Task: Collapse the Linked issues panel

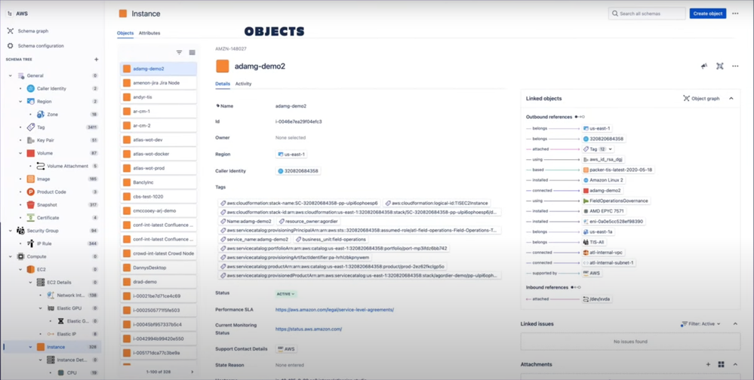Action: point(735,323)
